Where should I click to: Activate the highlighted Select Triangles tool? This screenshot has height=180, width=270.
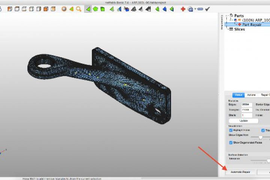pyautogui.click(x=88, y=9)
